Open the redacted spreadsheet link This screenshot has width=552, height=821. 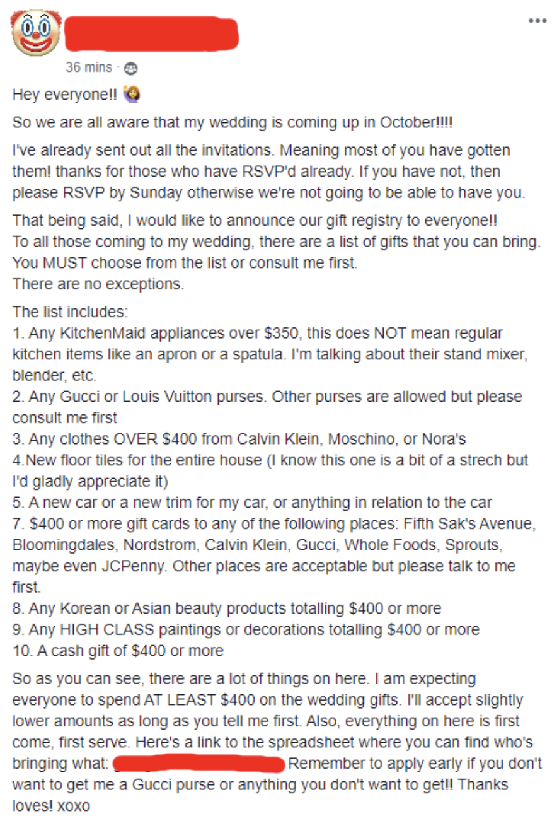point(200,765)
